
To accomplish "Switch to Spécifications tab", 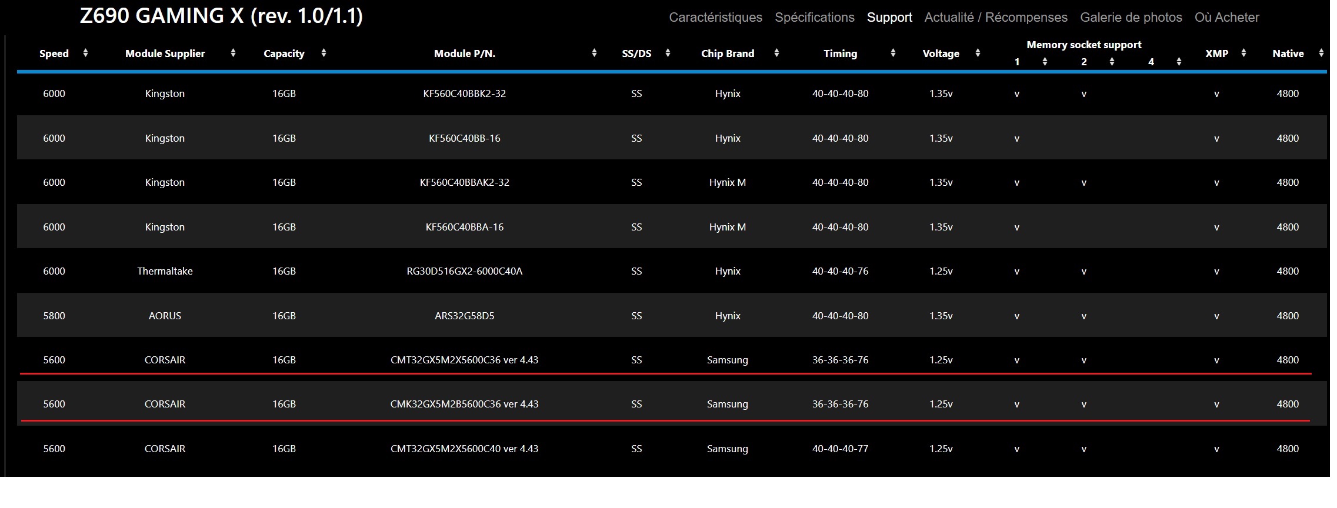I will coord(814,18).
